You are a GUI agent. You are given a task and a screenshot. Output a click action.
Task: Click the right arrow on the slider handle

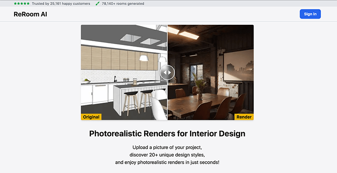point(170,72)
